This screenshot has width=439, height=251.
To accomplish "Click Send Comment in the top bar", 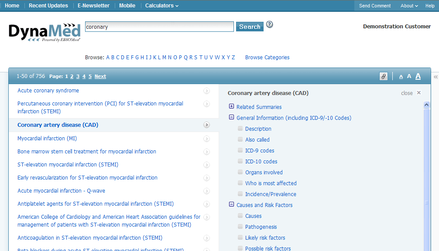I will pos(374,6).
